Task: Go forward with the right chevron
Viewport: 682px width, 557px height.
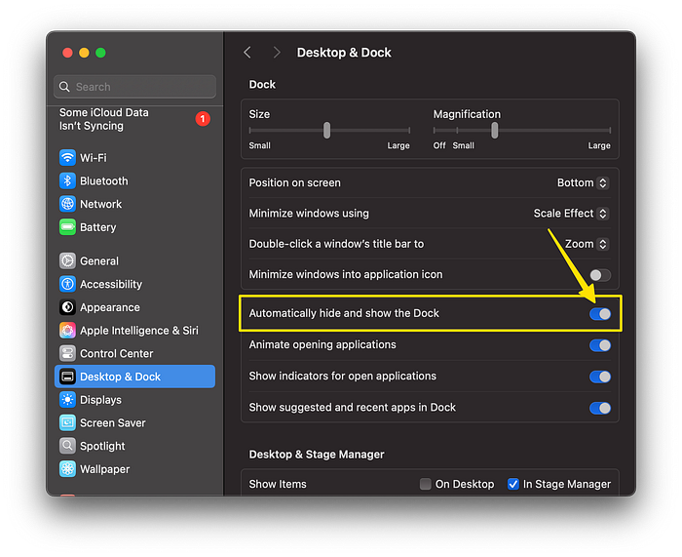Action: (277, 53)
